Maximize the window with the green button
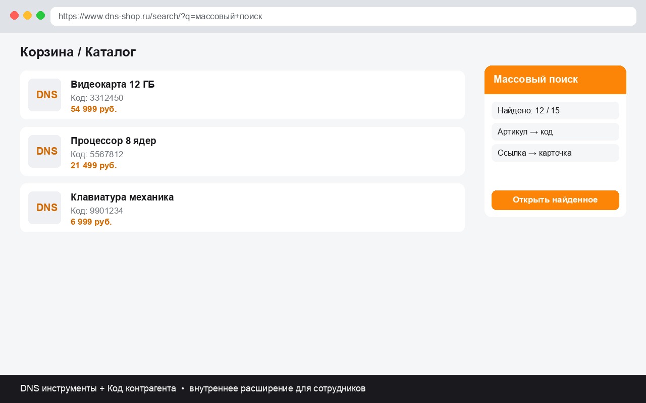 pos(41,15)
